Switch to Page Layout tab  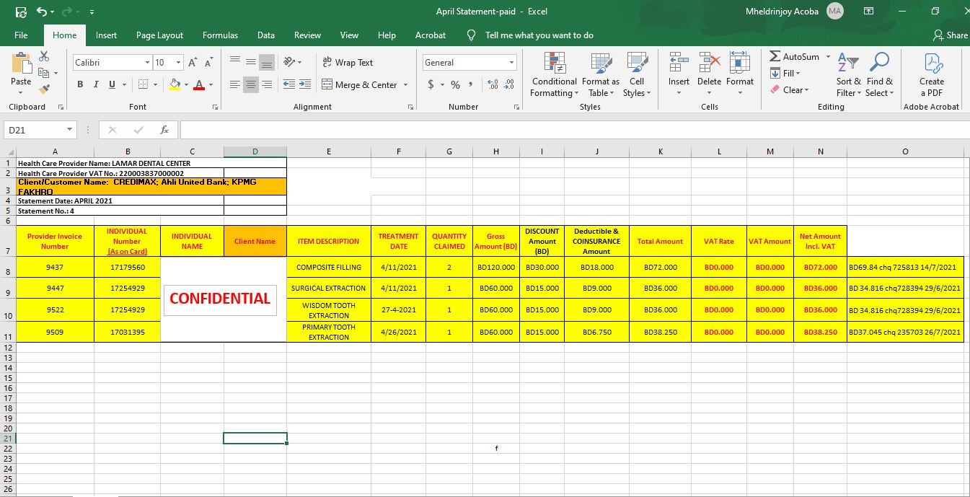(x=159, y=35)
